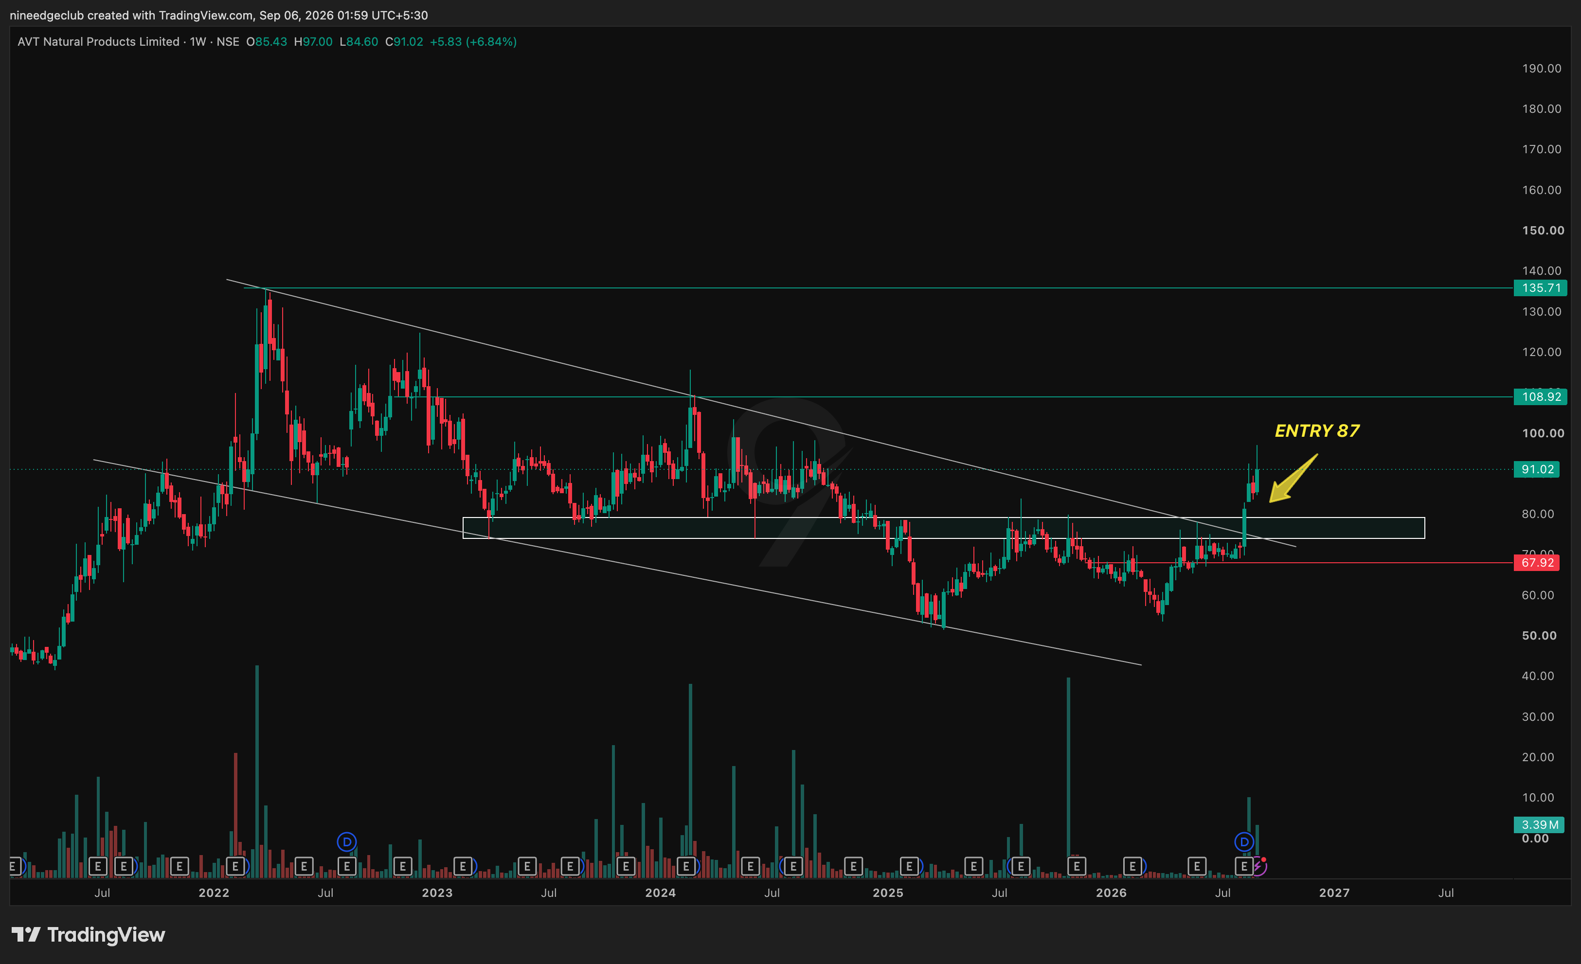This screenshot has height=964, width=1581.
Task: Click first earnings E marker after 2026 label
Action: pyautogui.click(x=1132, y=867)
